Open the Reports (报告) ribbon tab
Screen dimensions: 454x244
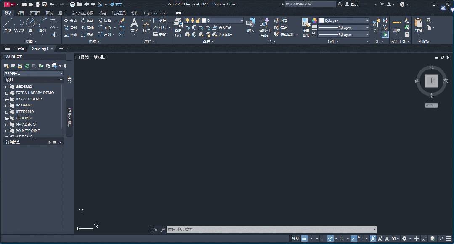pyautogui.click(x=62, y=13)
